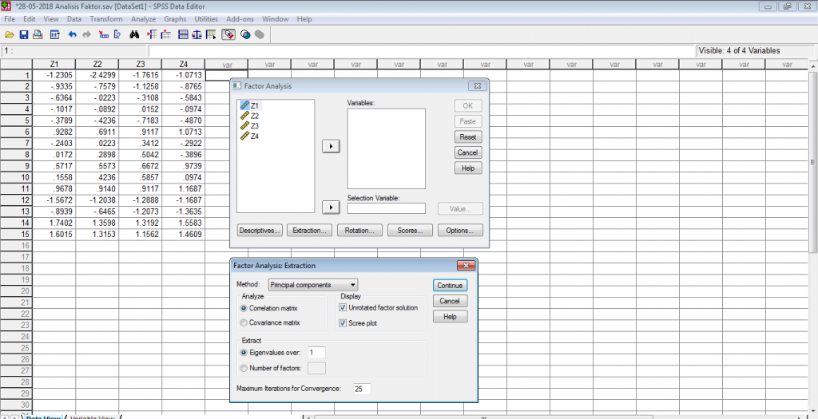Uncheck Unrotated factor solution checkbox
The height and width of the screenshot is (419, 818).
343,307
